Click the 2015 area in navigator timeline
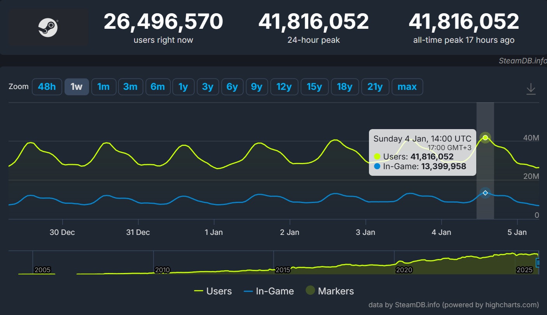The image size is (547, 315). coord(283,269)
